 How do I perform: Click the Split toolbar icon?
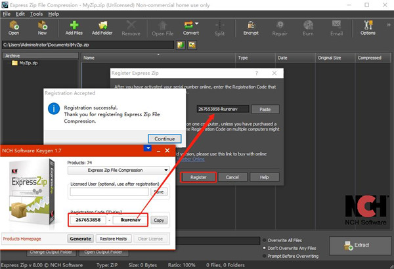tap(219, 28)
